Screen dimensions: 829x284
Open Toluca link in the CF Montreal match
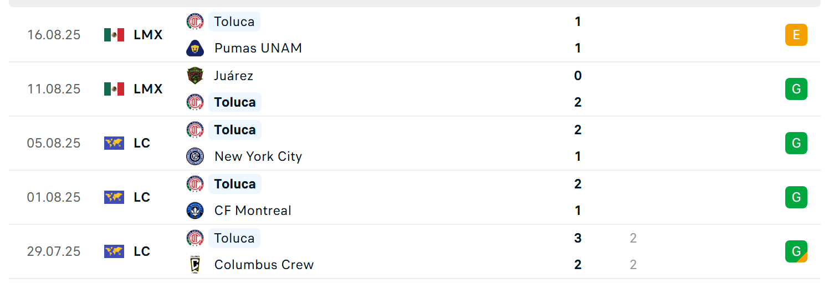click(235, 184)
